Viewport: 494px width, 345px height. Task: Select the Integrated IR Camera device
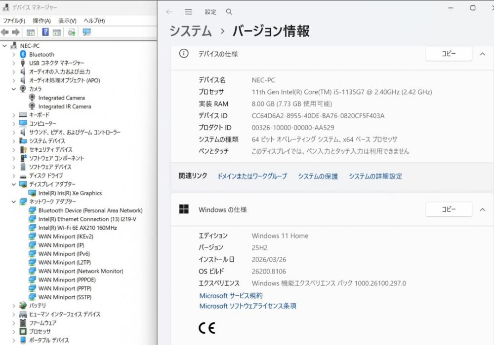[x=64, y=106]
